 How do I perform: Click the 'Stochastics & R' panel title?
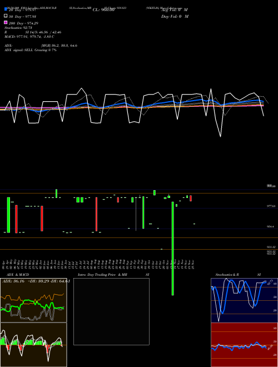click(x=227, y=275)
